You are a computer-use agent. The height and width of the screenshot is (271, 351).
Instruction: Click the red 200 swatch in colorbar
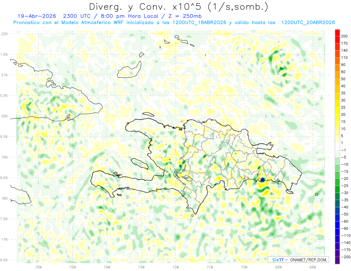click(x=337, y=33)
